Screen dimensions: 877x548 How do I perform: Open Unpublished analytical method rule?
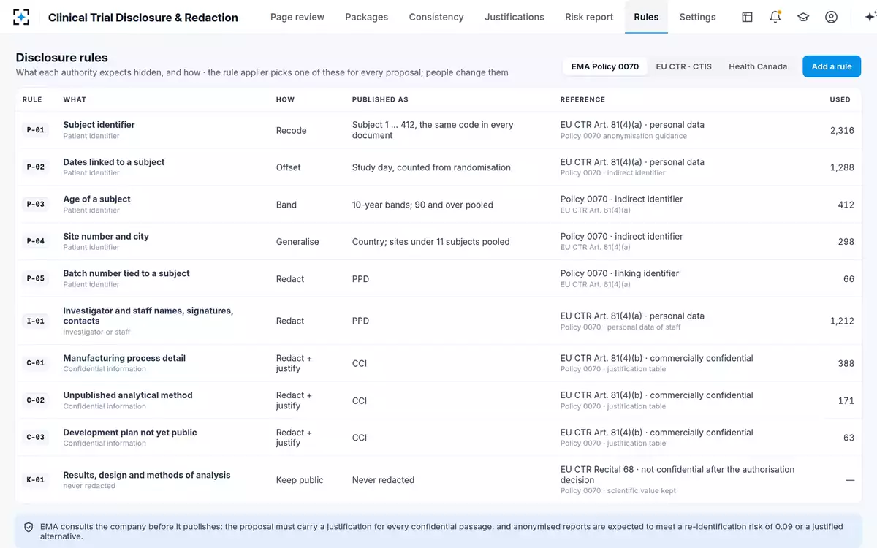(128, 395)
